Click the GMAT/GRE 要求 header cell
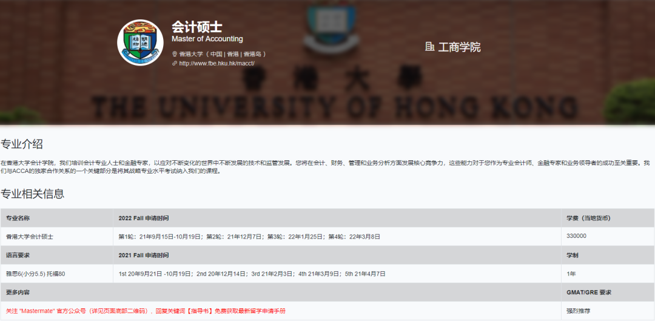Image resolution: width=655 pixels, height=321 pixels. [589, 292]
